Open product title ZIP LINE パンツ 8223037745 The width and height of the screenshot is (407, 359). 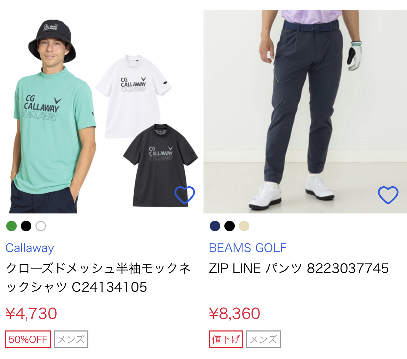(299, 268)
